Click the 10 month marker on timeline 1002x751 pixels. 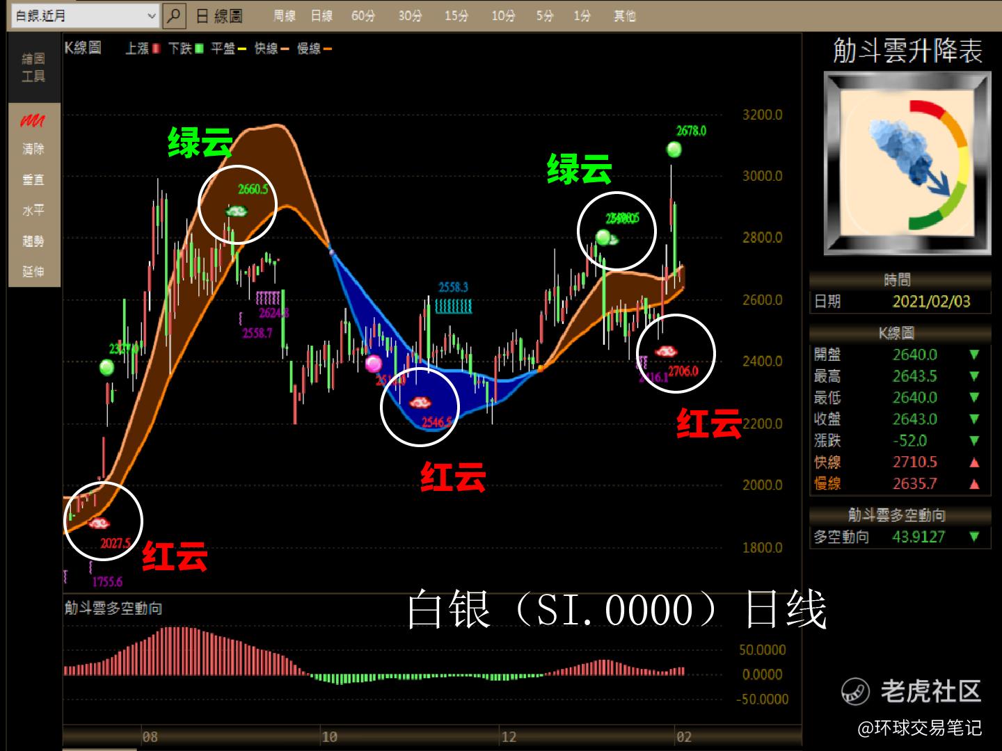[329, 737]
